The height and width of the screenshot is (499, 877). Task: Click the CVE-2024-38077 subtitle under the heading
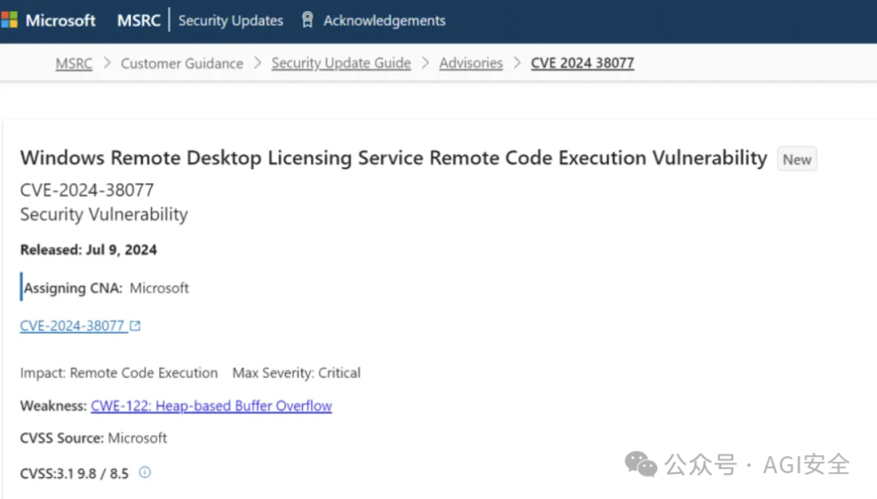[87, 190]
